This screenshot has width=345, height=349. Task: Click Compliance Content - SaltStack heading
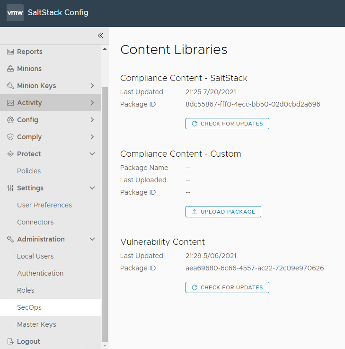[184, 78]
